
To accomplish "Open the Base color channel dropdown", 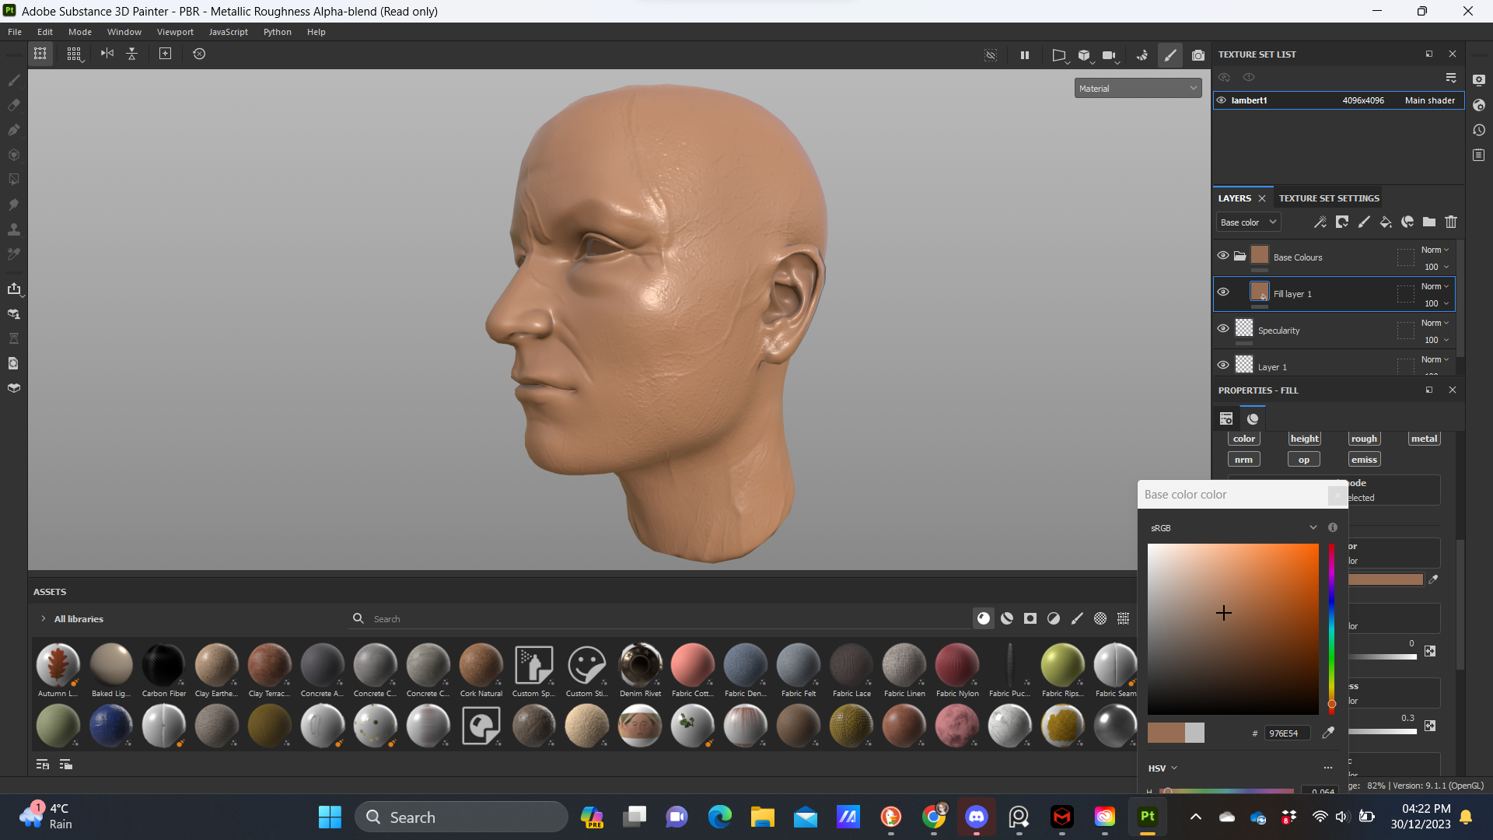I will [x=1248, y=222].
